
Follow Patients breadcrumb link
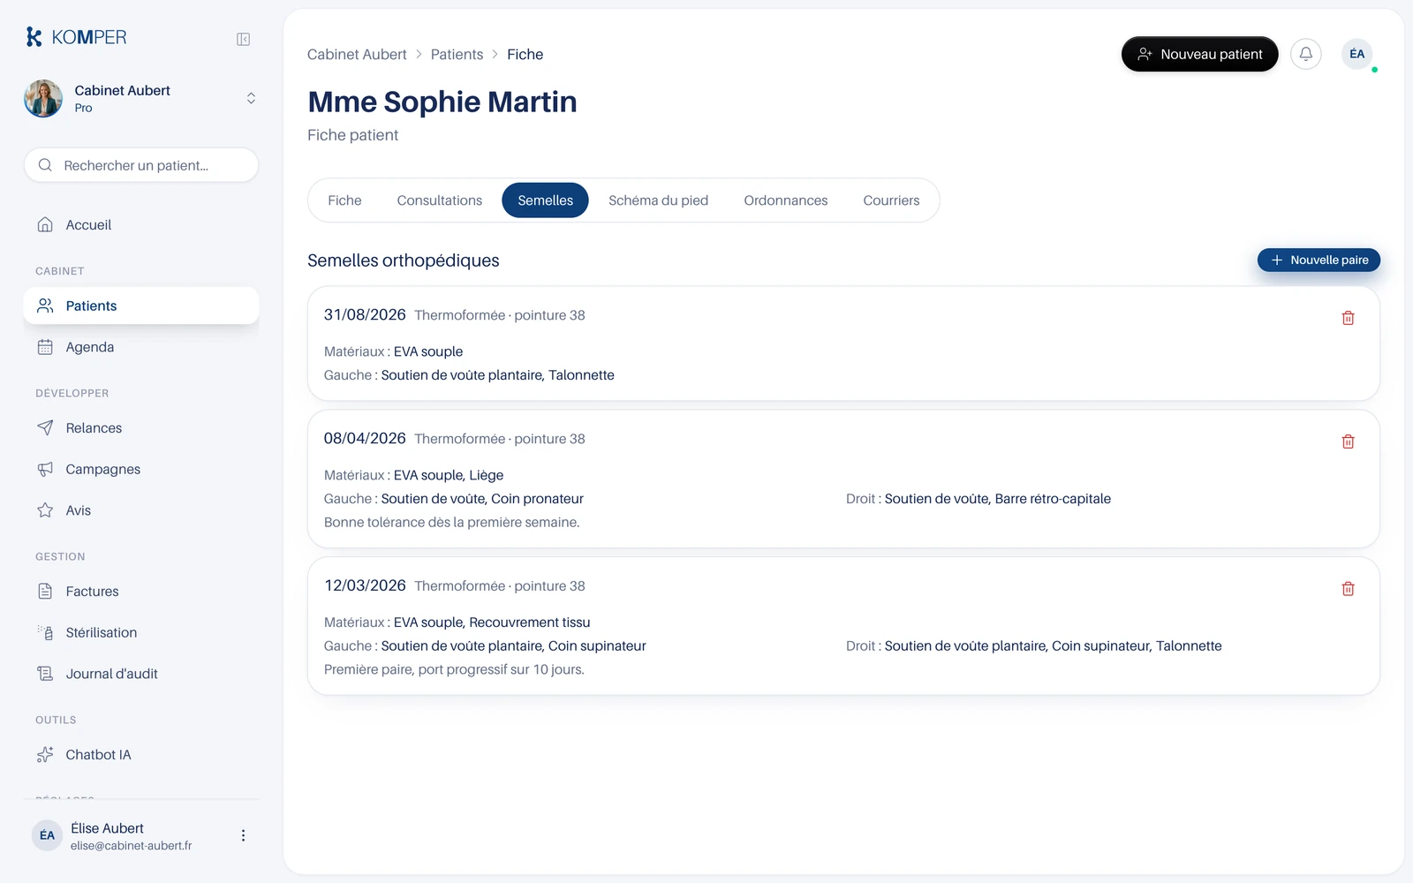tap(457, 54)
